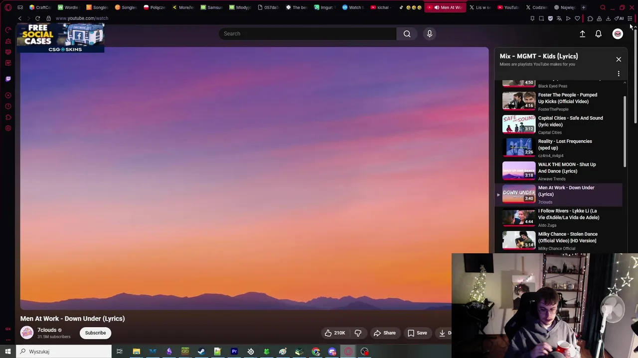Screen dimensions: 638x358
Task: Open a new browser tab with plus
Action: tap(583, 7)
